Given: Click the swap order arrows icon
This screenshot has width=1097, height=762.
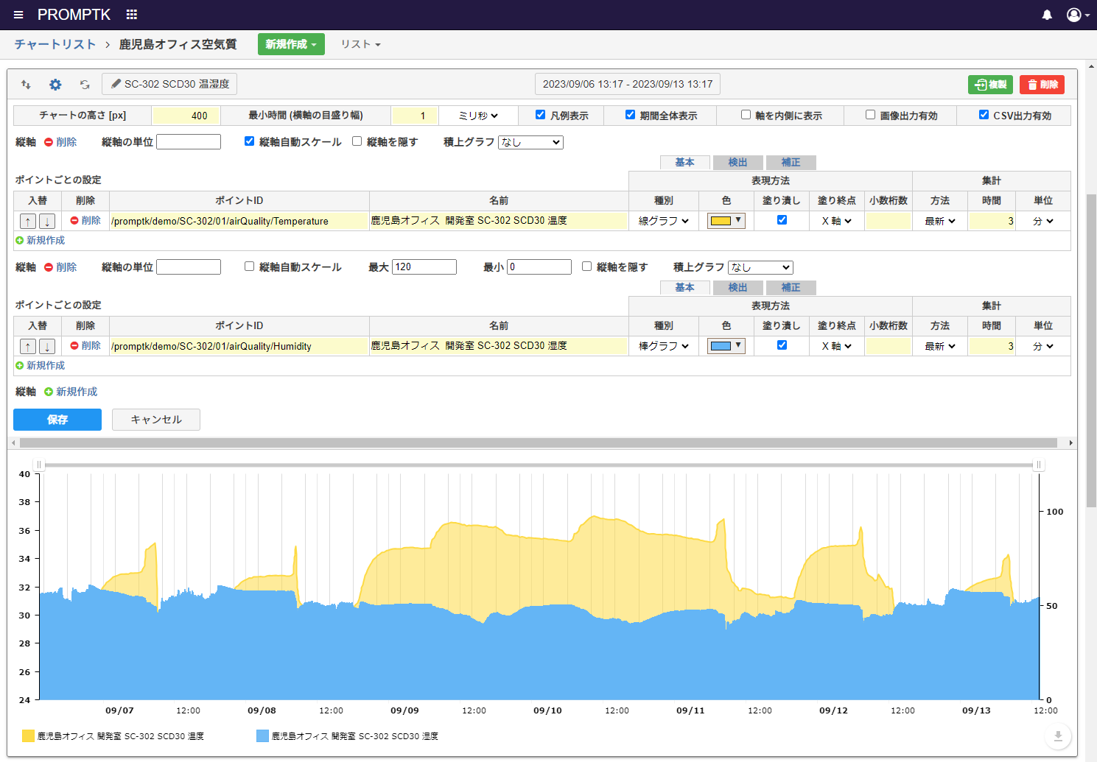Looking at the screenshot, I should [26, 85].
